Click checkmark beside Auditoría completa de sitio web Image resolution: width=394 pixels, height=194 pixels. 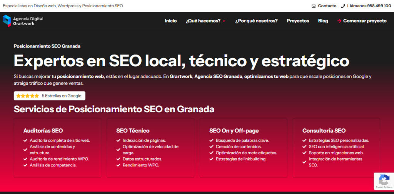25,141
